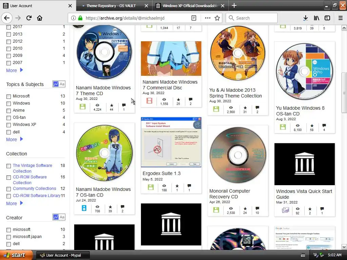
Task: Click audio media icon under Nanami OS-tan CD
Action: point(84,208)
